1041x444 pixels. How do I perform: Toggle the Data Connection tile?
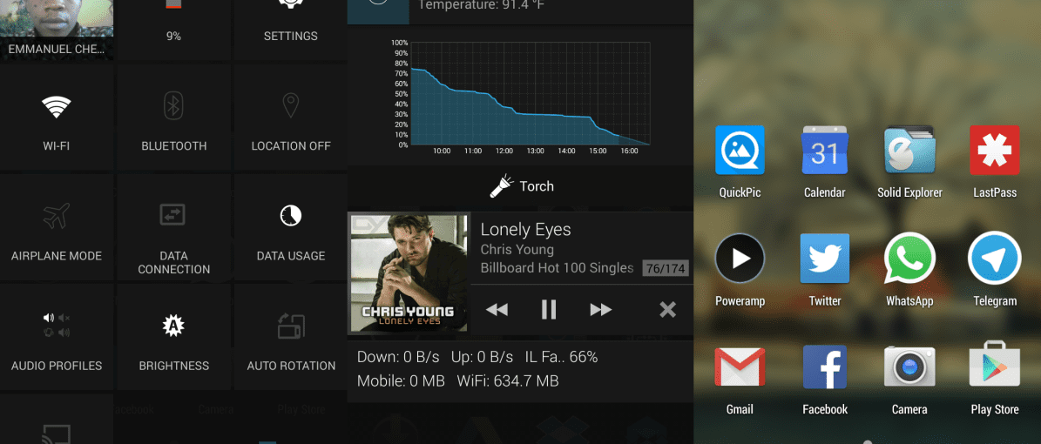(173, 227)
